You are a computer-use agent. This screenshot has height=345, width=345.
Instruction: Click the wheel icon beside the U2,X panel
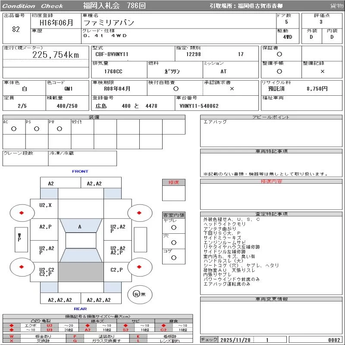pos(22,212)
